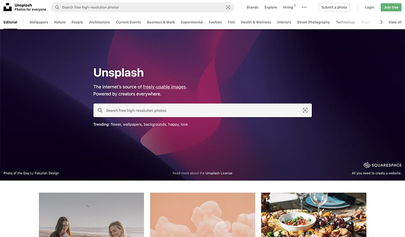Open the three-dots more menu

(304, 7)
